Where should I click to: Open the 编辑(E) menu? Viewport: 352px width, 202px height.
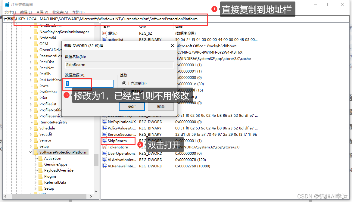pyautogui.click(x=26, y=12)
